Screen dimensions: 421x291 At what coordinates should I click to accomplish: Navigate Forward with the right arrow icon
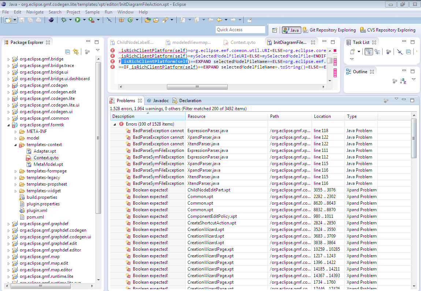tap(233, 20)
